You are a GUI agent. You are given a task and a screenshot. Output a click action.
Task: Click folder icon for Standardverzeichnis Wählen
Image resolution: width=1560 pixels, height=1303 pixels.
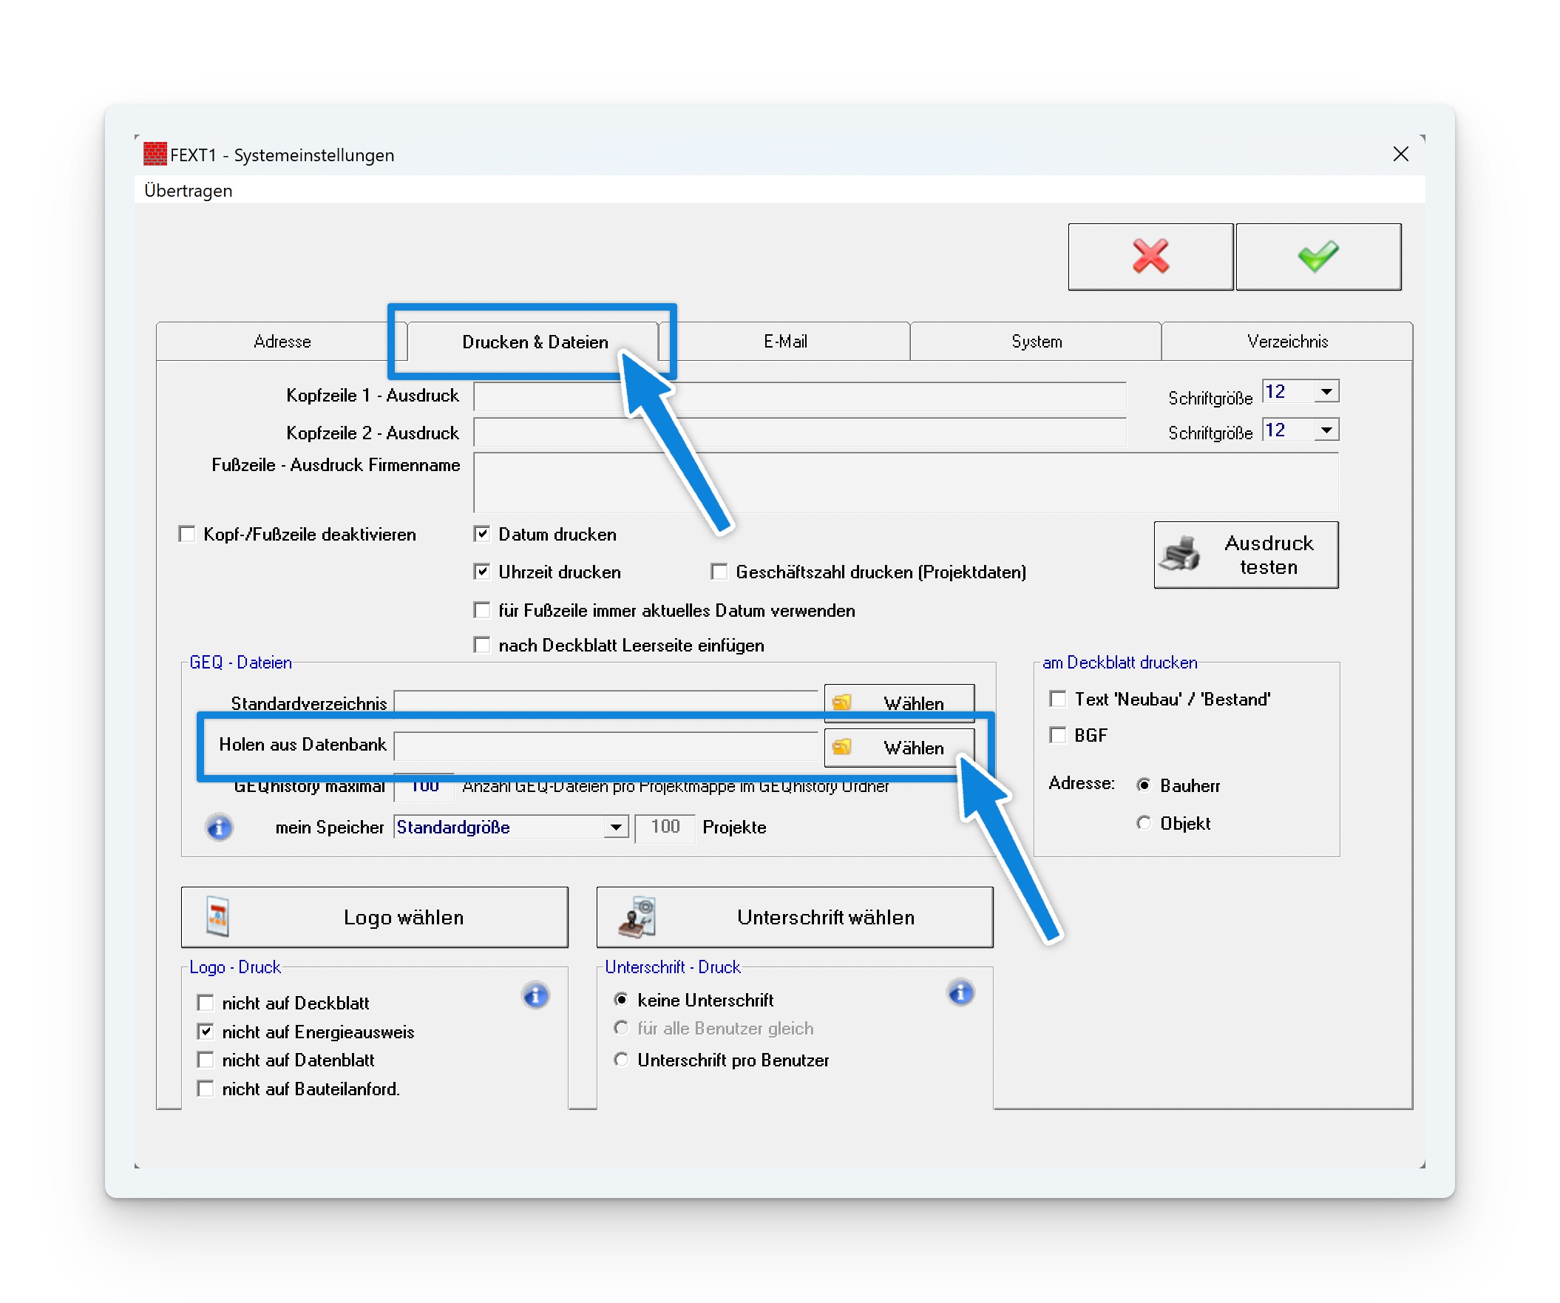[841, 702]
